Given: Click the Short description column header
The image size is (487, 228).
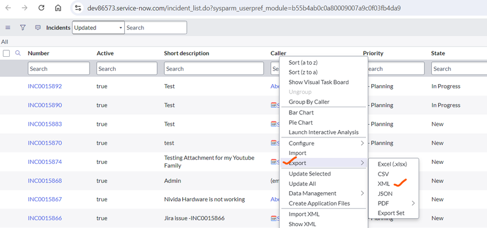Looking at the screenshot, I should pos(187,53).
